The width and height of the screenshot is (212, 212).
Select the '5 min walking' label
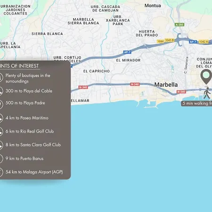click(196, 104)
